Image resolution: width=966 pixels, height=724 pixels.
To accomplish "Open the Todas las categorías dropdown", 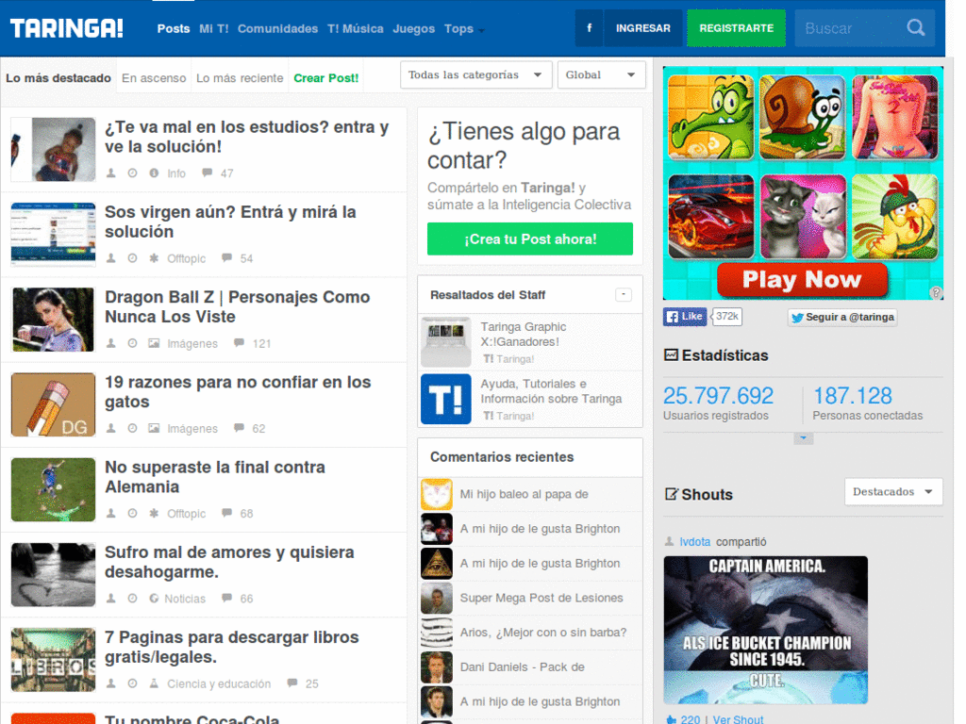I will [475, 74].
